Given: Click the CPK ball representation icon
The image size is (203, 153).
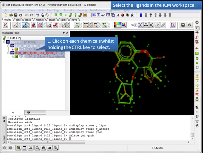Looking at the screenshot, I should tap(34, 25).
